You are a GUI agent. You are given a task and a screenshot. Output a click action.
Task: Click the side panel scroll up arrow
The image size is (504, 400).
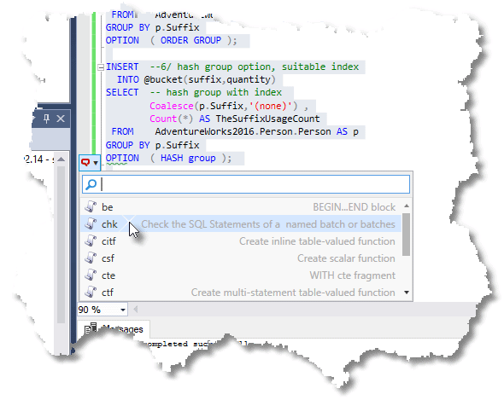click(x=62, y=159)
